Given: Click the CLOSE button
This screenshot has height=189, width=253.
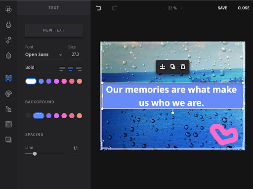Looking at the screenshot, I should pos(244,8).
